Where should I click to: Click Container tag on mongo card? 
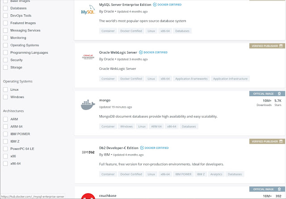pyautogui.click(x=108, y=127)
